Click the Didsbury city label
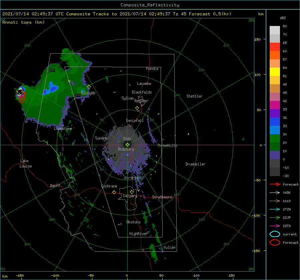The width and height of the screenshot is (300, 280). click(x=126, y=149)
